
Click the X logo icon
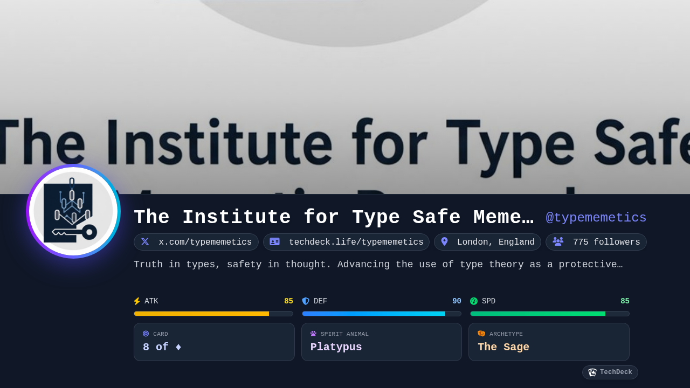click(145, 242)
